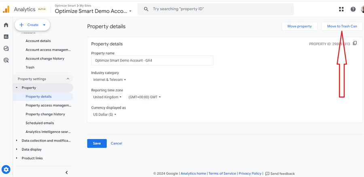Open Scheduled emails
Image resolution: width=364 pixels, height=177 pixels.
click(x=40, y=123)
